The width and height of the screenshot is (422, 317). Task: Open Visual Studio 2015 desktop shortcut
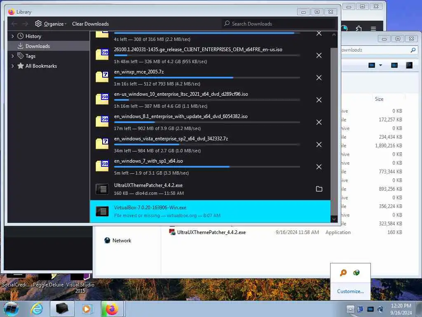[x=80, y=284]
